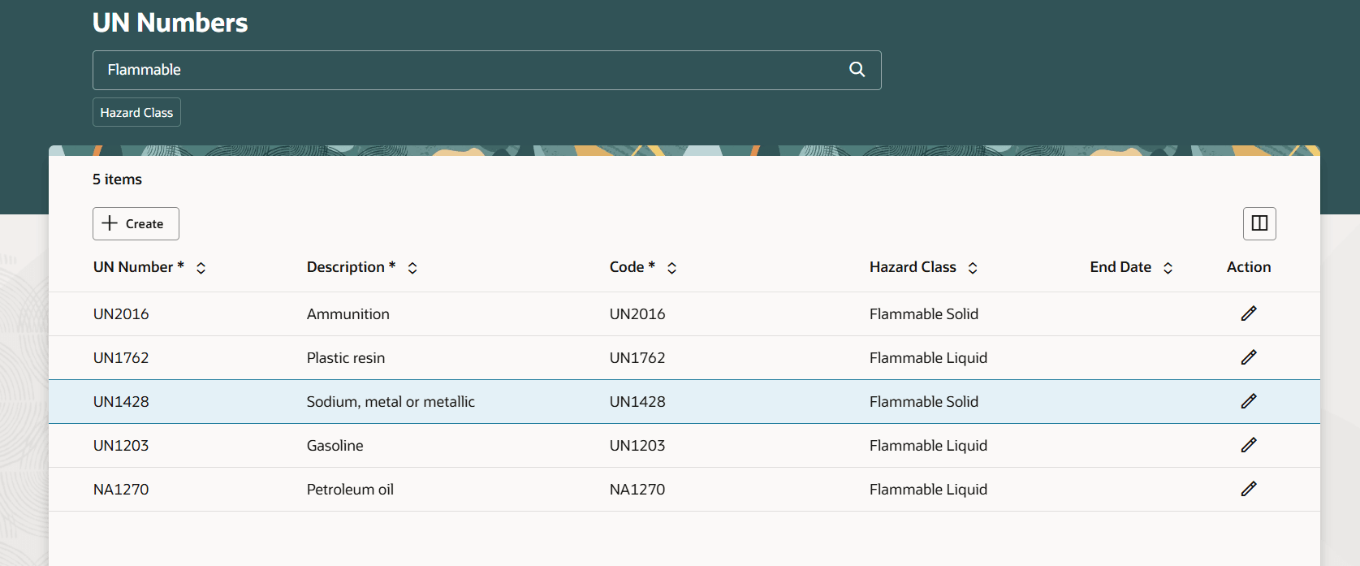
Task: Click the Create button
Action: [136, 224]
